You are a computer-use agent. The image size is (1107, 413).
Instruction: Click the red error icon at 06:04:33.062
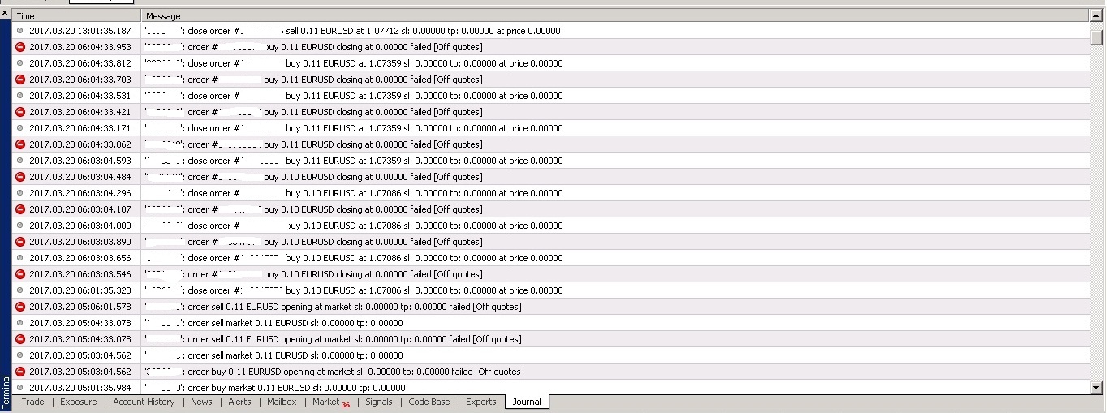click(x=20, y=144)
